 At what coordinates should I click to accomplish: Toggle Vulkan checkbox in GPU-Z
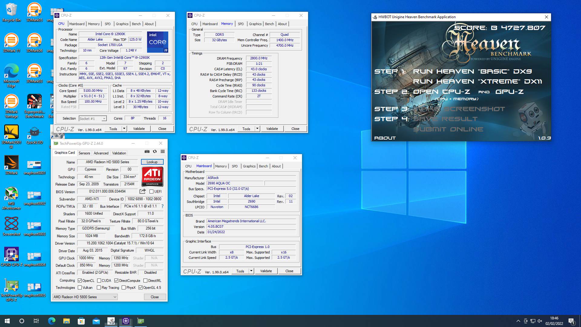(80, 288)
